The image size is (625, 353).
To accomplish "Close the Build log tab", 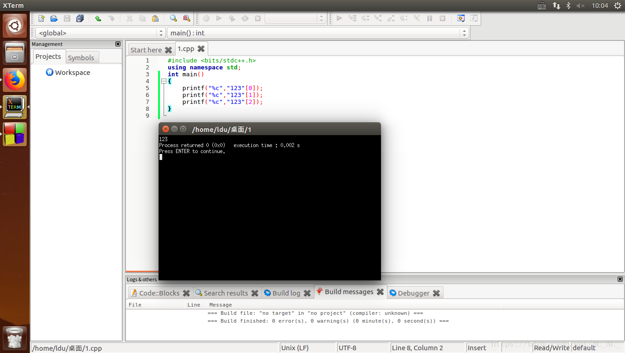I will 307,293.
